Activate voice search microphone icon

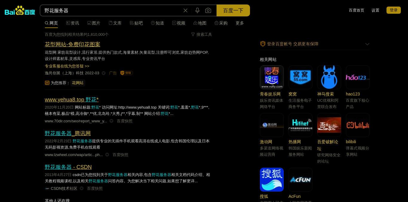click(197, 10)
